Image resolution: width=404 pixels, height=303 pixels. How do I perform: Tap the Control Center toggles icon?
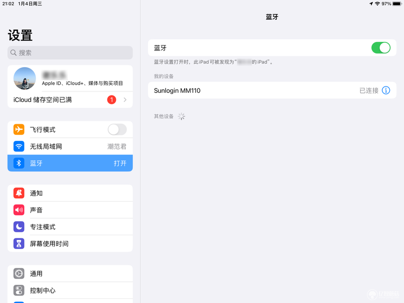coord(19,290)
